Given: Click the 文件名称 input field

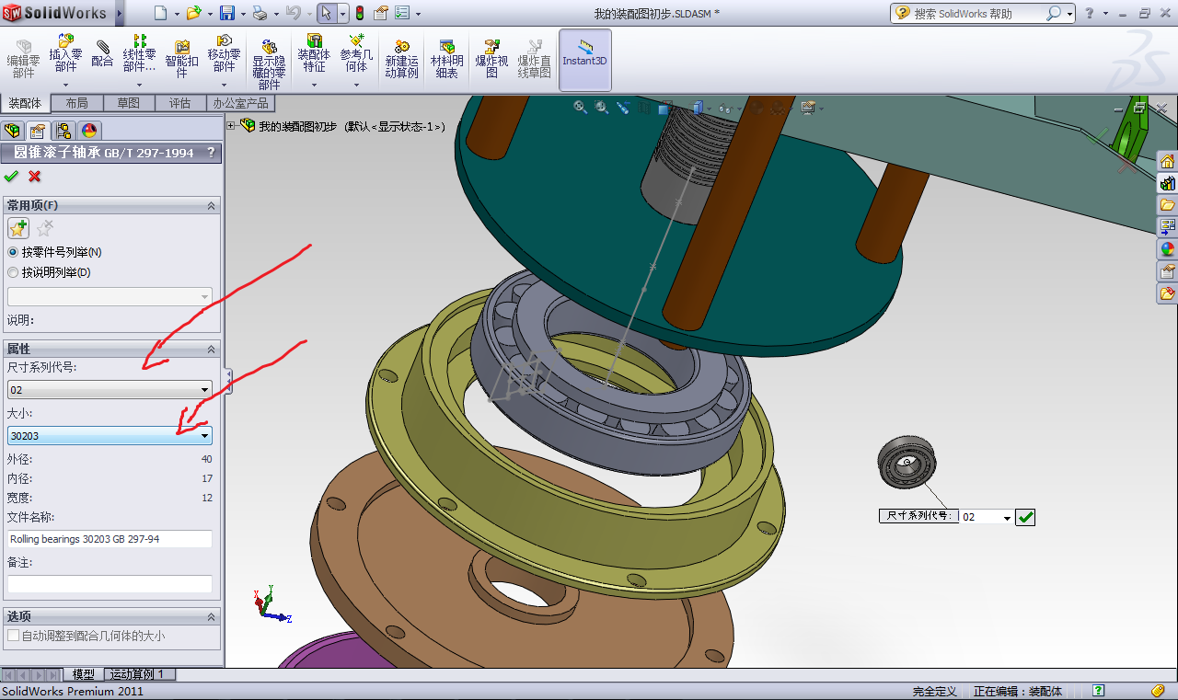Looking at the screenshot, I should (110, 539).
